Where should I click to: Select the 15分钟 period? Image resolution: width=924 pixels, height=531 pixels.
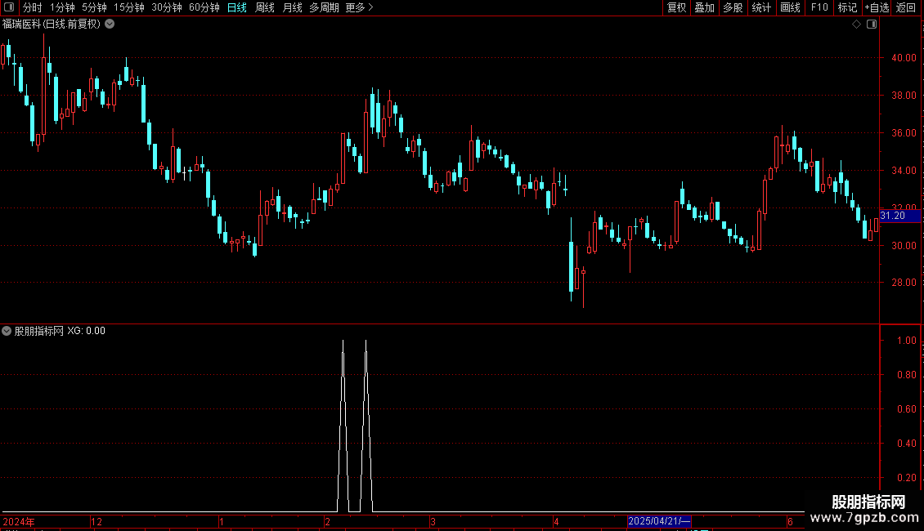tap(128, 7)
